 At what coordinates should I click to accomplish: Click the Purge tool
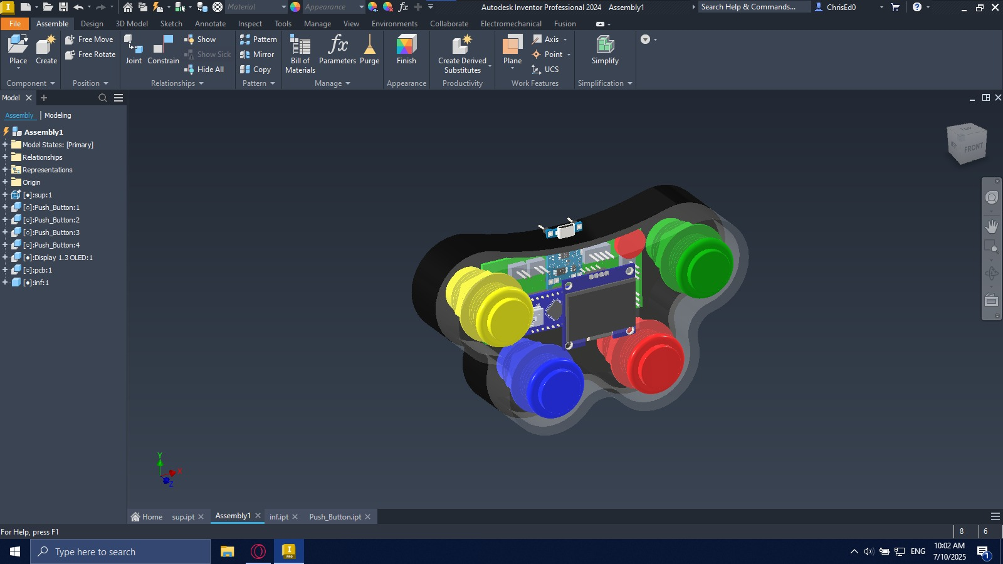pyautogui.click(x=370, y=50)
